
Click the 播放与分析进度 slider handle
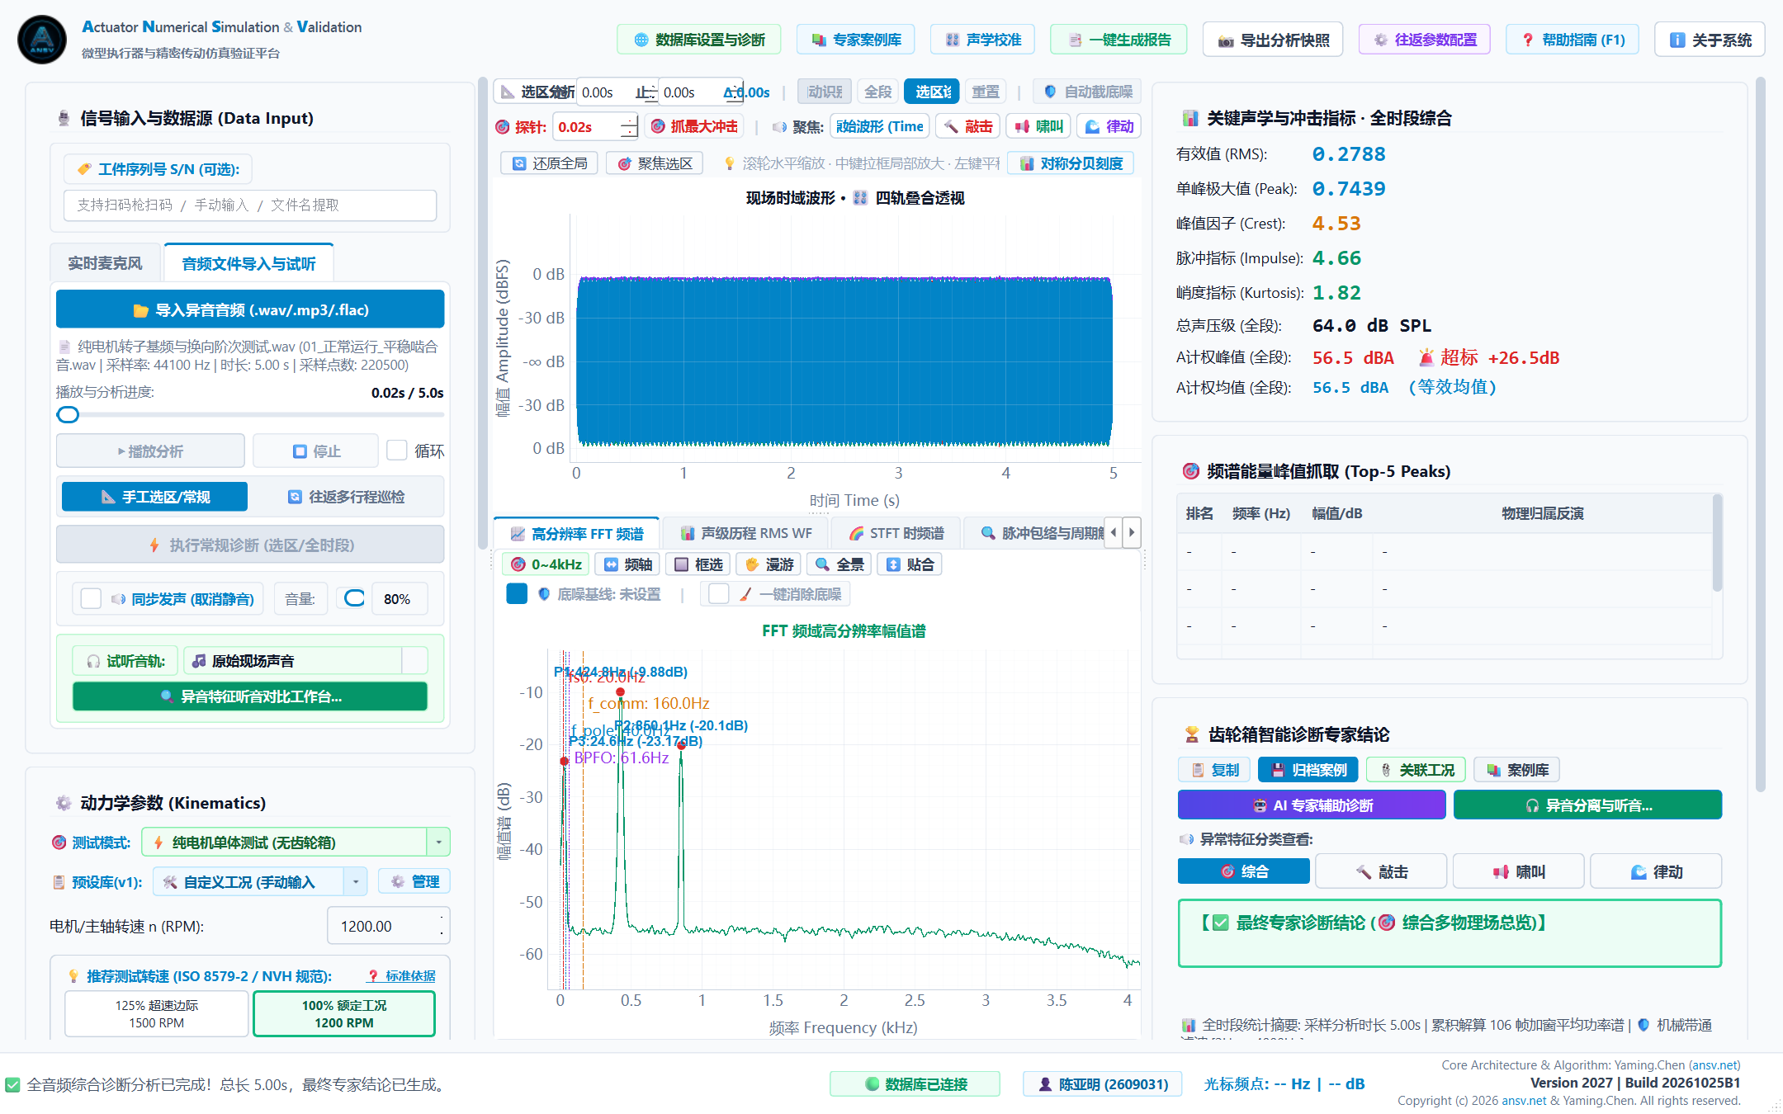click(68, 414)
